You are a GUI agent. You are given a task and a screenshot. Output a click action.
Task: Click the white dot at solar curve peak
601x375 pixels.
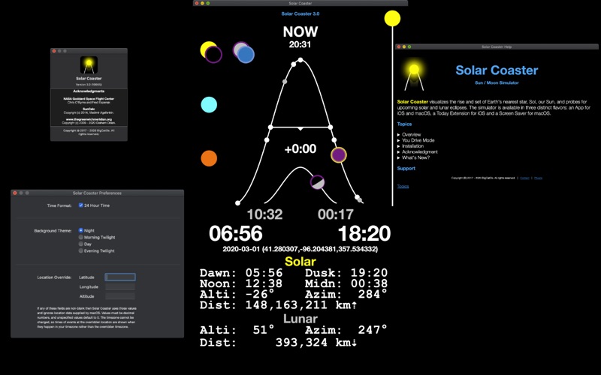(300, 60)
